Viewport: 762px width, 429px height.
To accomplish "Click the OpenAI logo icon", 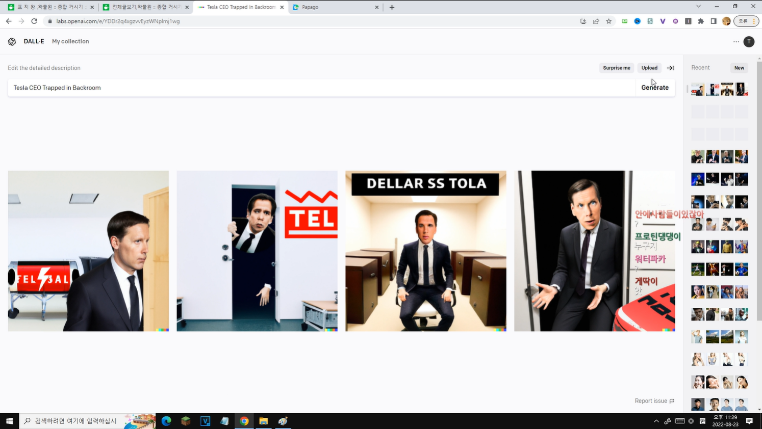I will click(12, 42).
